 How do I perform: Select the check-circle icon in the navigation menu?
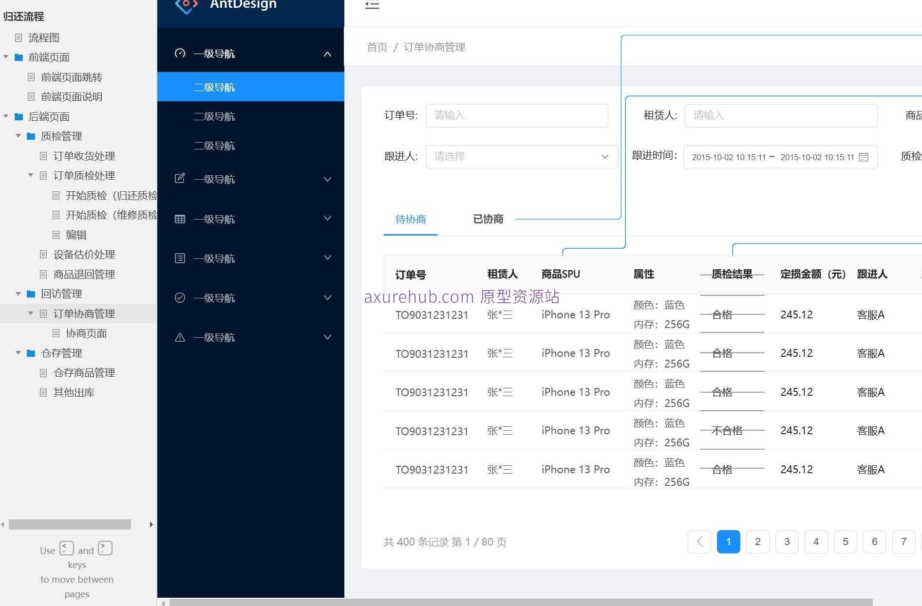180,297
